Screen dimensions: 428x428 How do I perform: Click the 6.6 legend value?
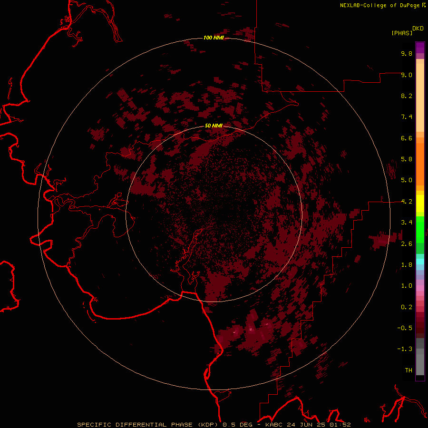point(407,138)
